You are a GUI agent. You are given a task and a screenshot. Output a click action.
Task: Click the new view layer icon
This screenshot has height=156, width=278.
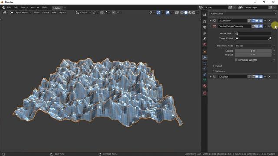(x=270, y=7)
